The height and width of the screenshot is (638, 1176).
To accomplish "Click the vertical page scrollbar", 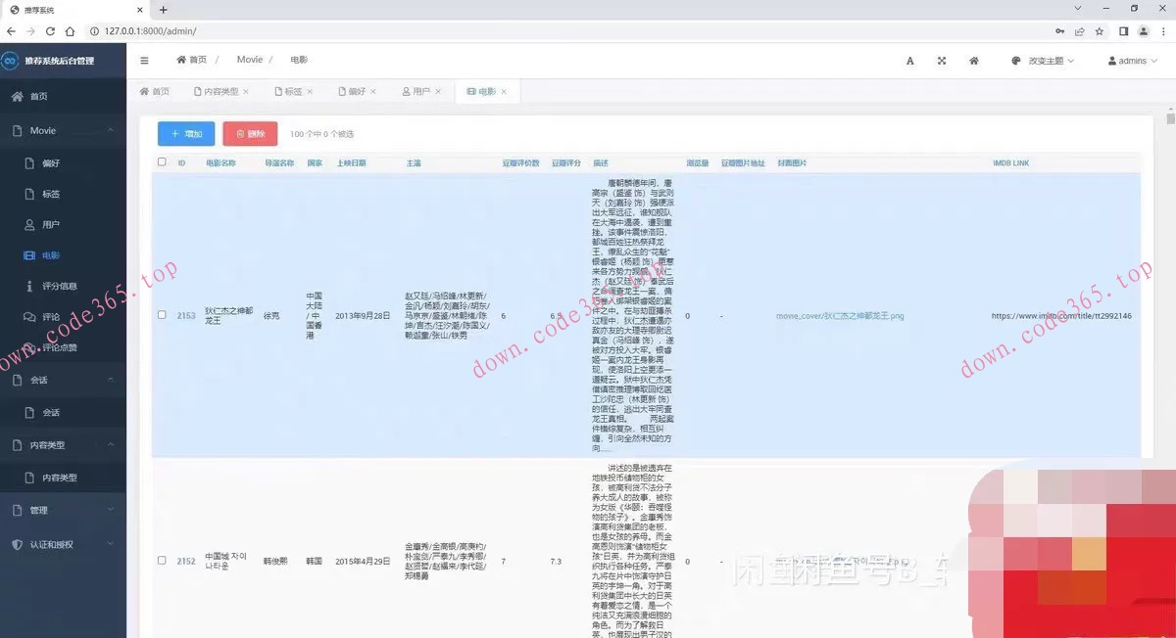I will tap(1170, 119).
